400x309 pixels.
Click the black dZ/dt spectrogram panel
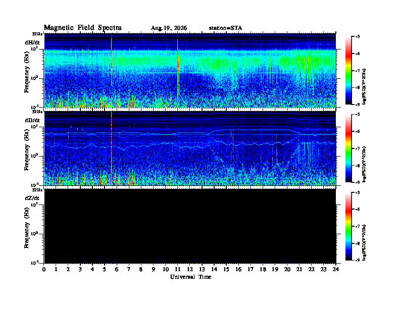[190, 226]
